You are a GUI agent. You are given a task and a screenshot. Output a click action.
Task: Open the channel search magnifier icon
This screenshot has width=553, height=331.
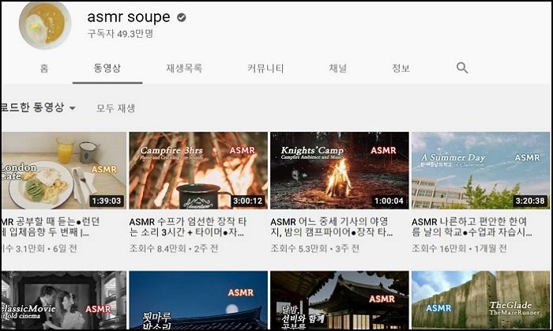[462, 68]
